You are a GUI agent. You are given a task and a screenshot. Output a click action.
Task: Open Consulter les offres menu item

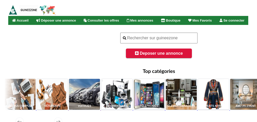[x=101, y=21]
